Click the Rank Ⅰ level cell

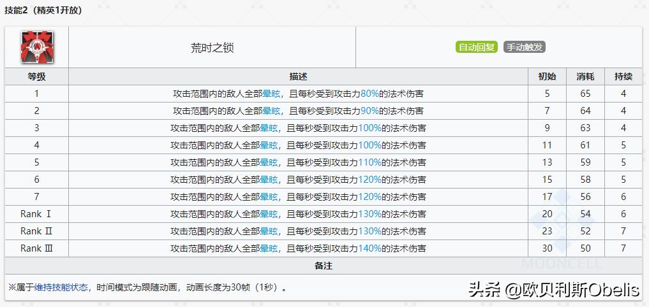[37, 214]
